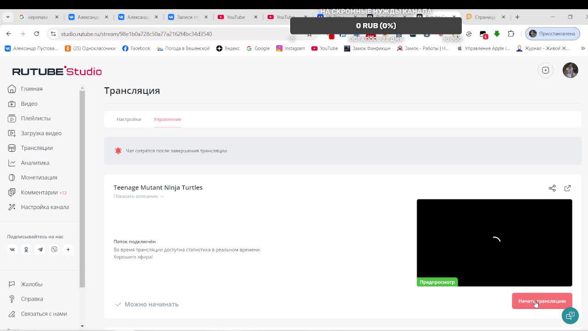Open the VK social link icon

point(12,249)
